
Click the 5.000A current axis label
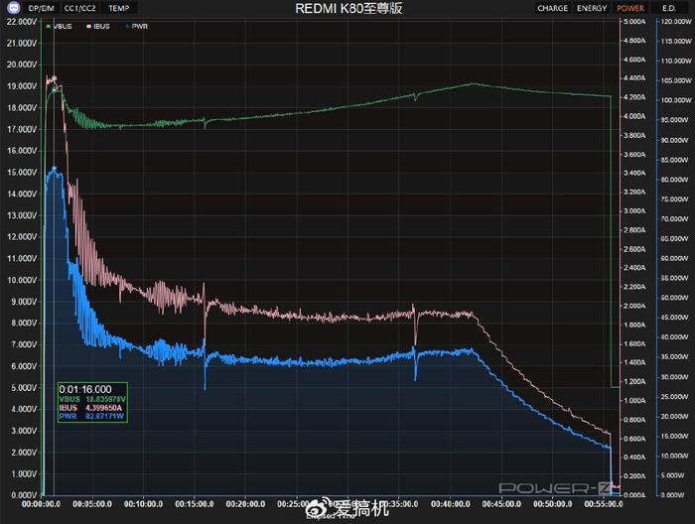pyautogui.click(x=634, y=21)
